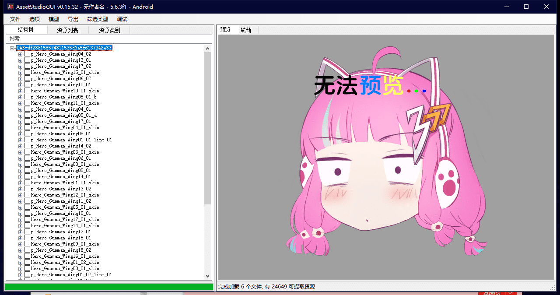Maximize the AssetStudioGUI window
Image resolution: width=560 pixels, height=295 pixels.
click(x=526, y=7)
